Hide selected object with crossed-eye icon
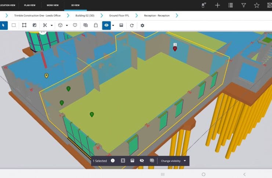Screen dimensions: 272x178 pyautogui.click(x=142, y=161)
